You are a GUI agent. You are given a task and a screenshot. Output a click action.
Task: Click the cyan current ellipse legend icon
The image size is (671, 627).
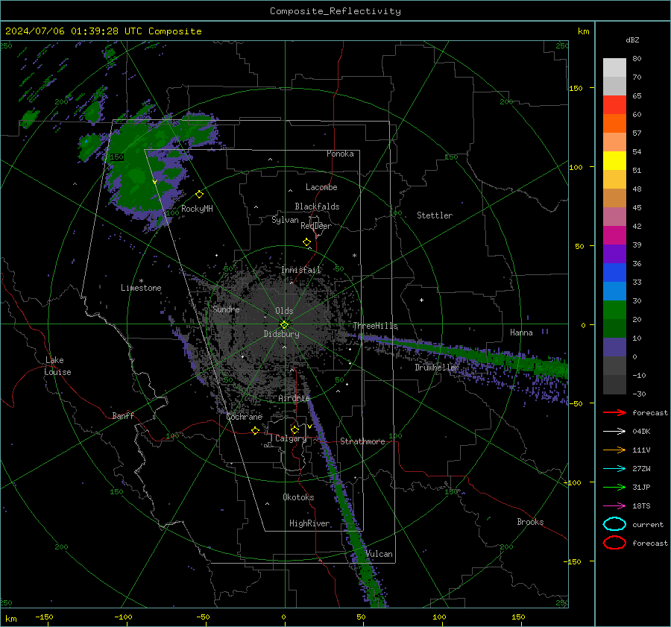coord(614,524)
